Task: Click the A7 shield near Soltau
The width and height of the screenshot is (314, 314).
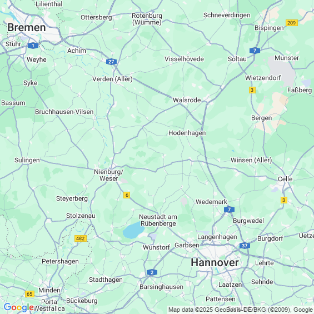Action: click(255, 51)
